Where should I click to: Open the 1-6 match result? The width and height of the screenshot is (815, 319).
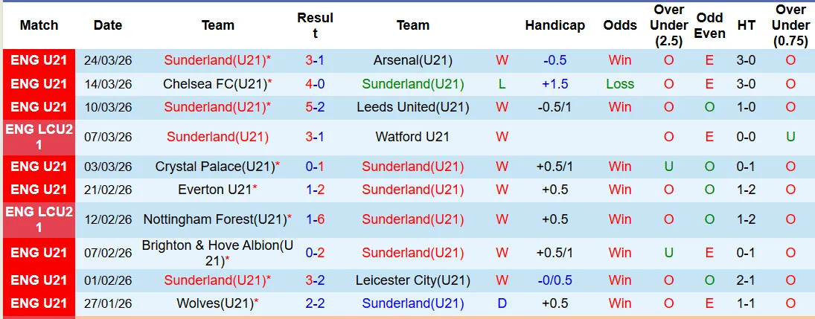point(315,219)
